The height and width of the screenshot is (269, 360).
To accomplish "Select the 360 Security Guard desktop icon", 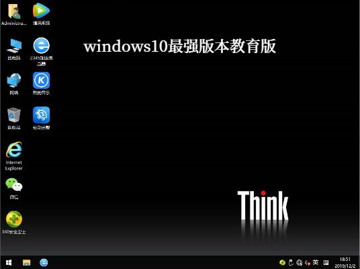I will (x=14, y=223).
